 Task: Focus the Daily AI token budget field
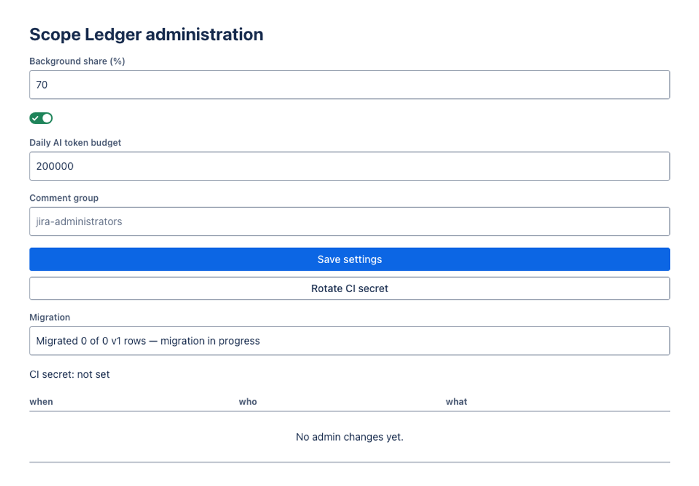pyautogui.click(x=349, y=166)
